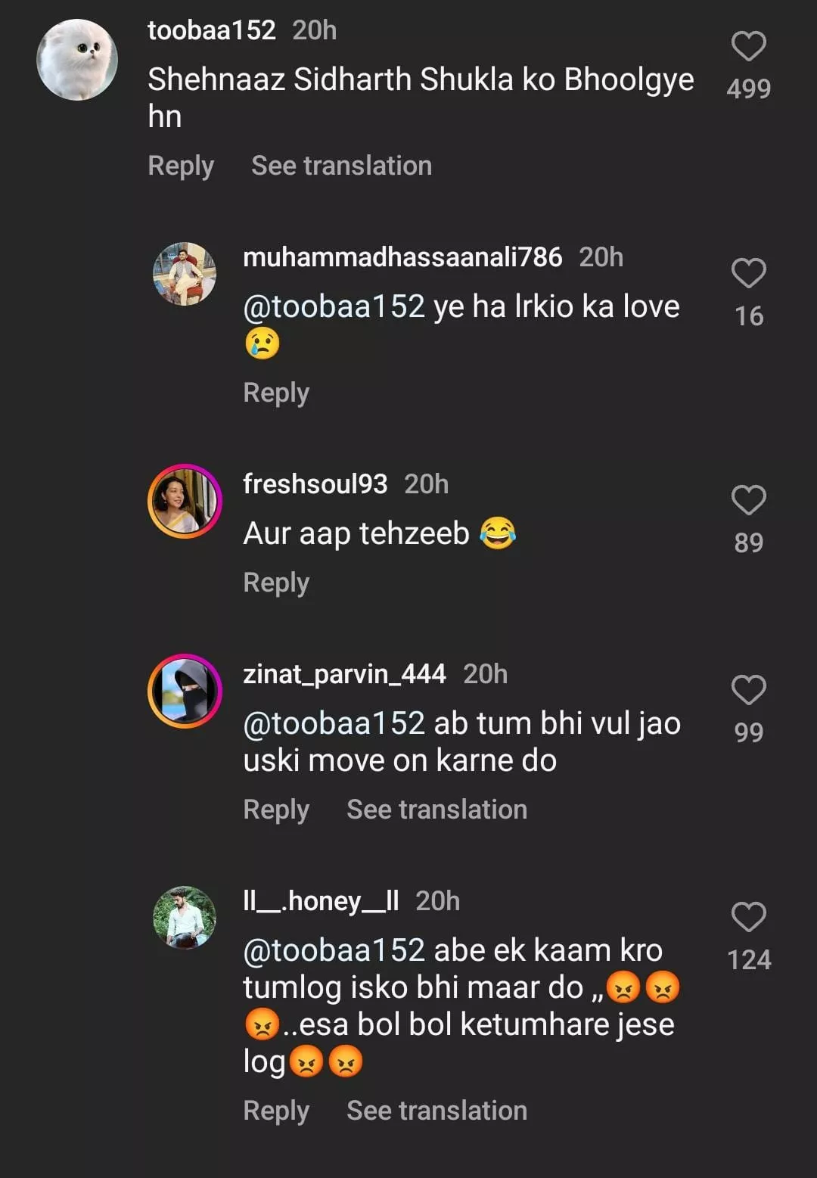Viewport: 817px width, 1178px height.
Task: Open toobaa152's white cat profile picture
Action: click(77, 60)
